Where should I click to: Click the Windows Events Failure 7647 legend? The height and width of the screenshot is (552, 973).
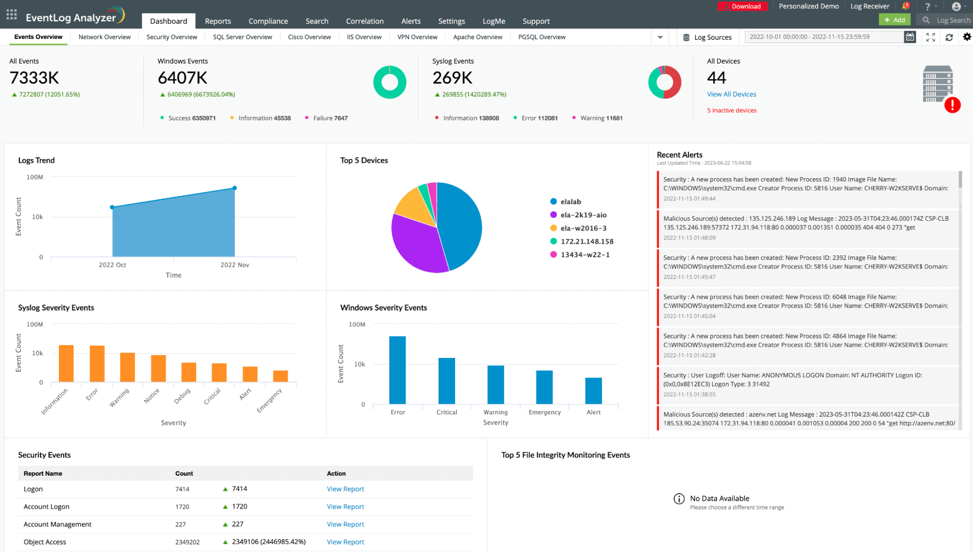pos(326,118)
